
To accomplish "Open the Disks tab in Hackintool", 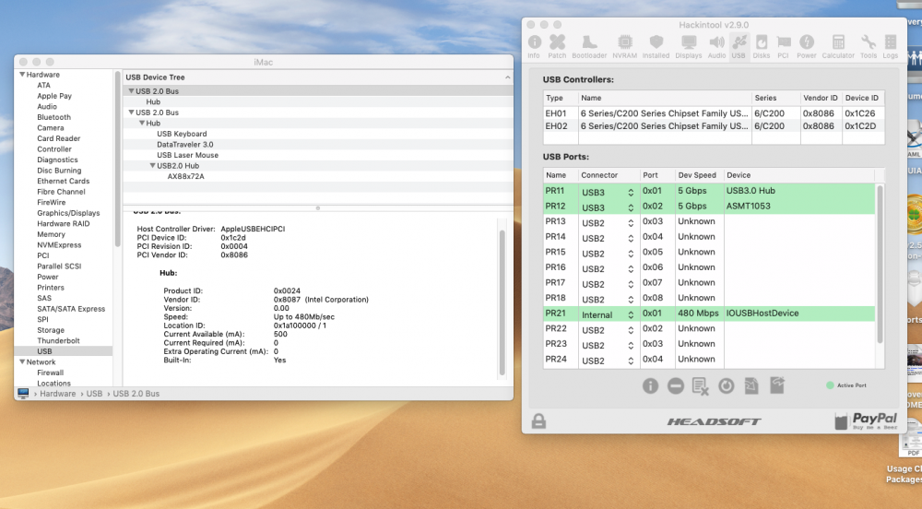I will point(762,46).
